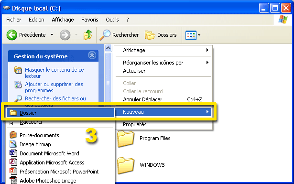Click the Adobe Photoshop Image icon

pos(13,180)
